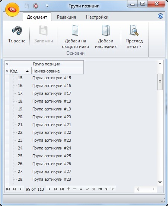Add new record with plus button

[x=68, y=189]
